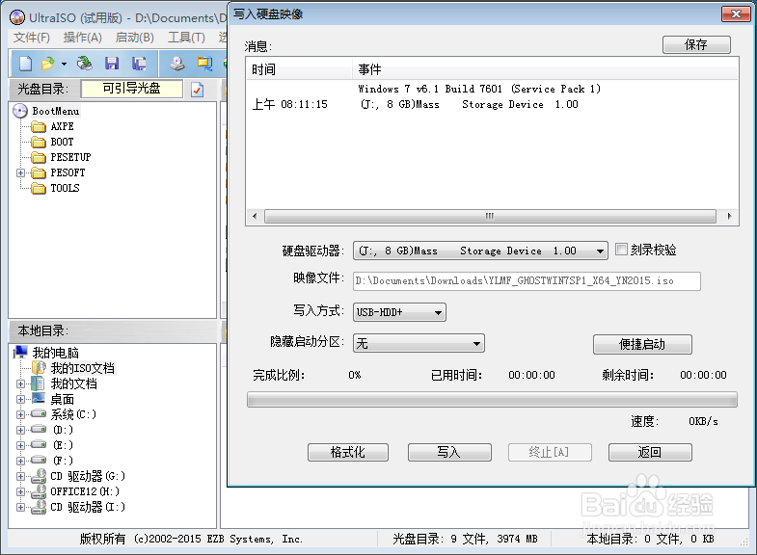Click the right arrow of the message scrollbar

click(729, 216)
